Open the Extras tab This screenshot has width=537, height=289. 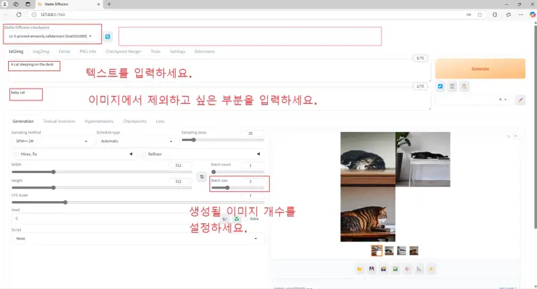(64, 52)
